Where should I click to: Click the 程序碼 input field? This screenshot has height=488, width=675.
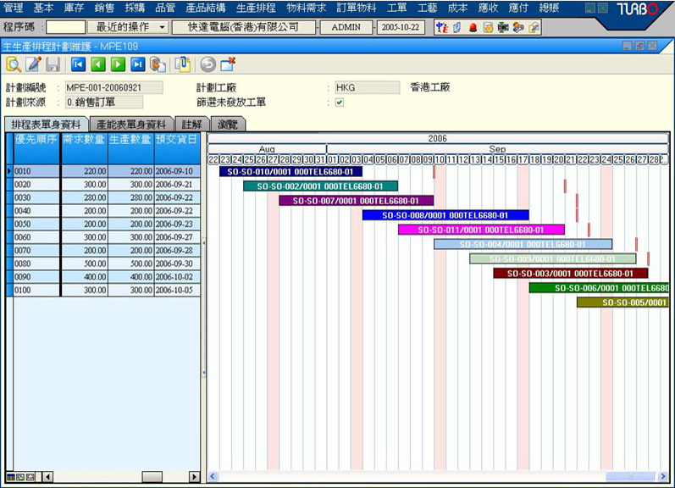pyautogui.click(x=66, y=27)
